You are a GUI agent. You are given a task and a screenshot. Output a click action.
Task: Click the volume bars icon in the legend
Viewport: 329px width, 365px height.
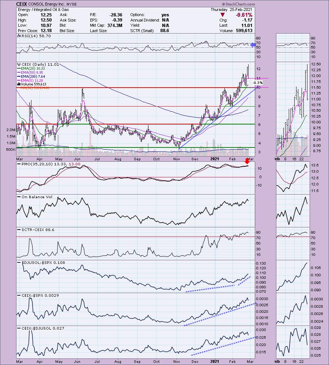19,84
